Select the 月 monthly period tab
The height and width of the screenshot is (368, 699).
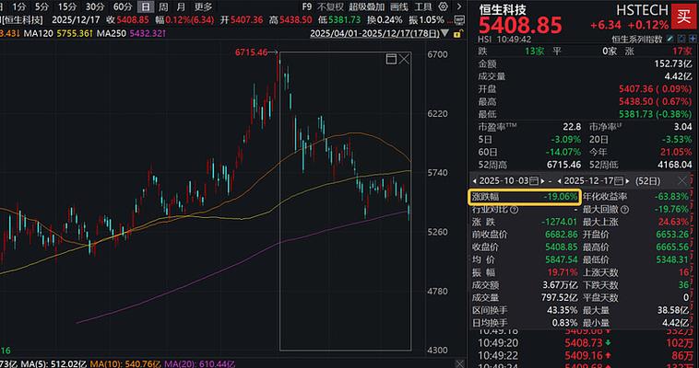pyautogui.click(x=181, y=6)
